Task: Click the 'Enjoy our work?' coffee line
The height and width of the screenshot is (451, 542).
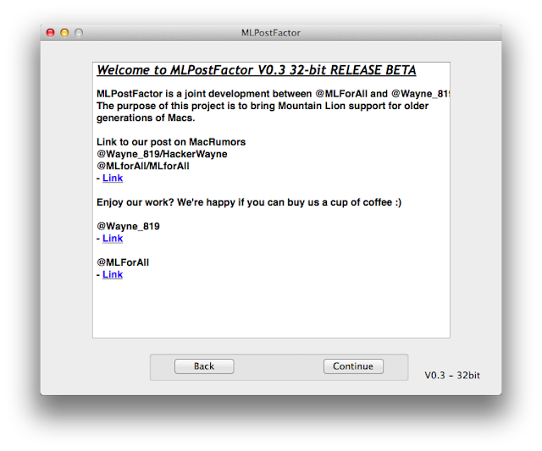Action: tap(249, 202)
